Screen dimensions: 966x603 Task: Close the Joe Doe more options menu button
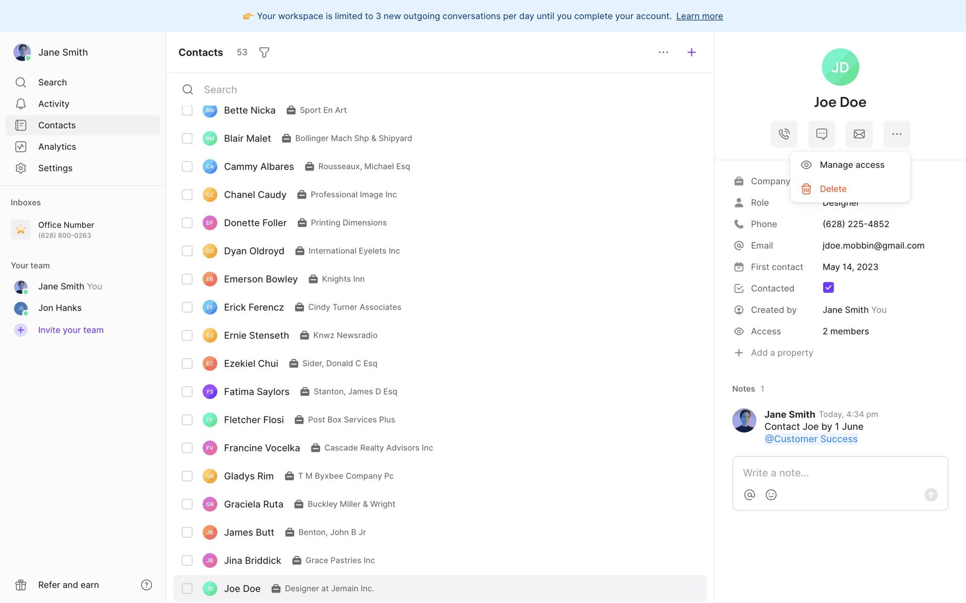pos(897,134)
